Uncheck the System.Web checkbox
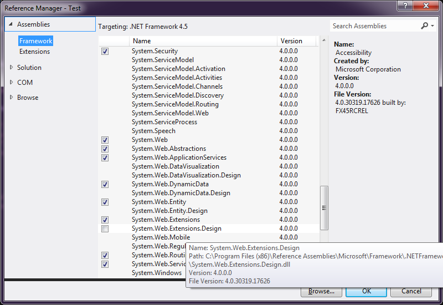The height and width of the screenshot is (305, 443). tap(105, 140)
